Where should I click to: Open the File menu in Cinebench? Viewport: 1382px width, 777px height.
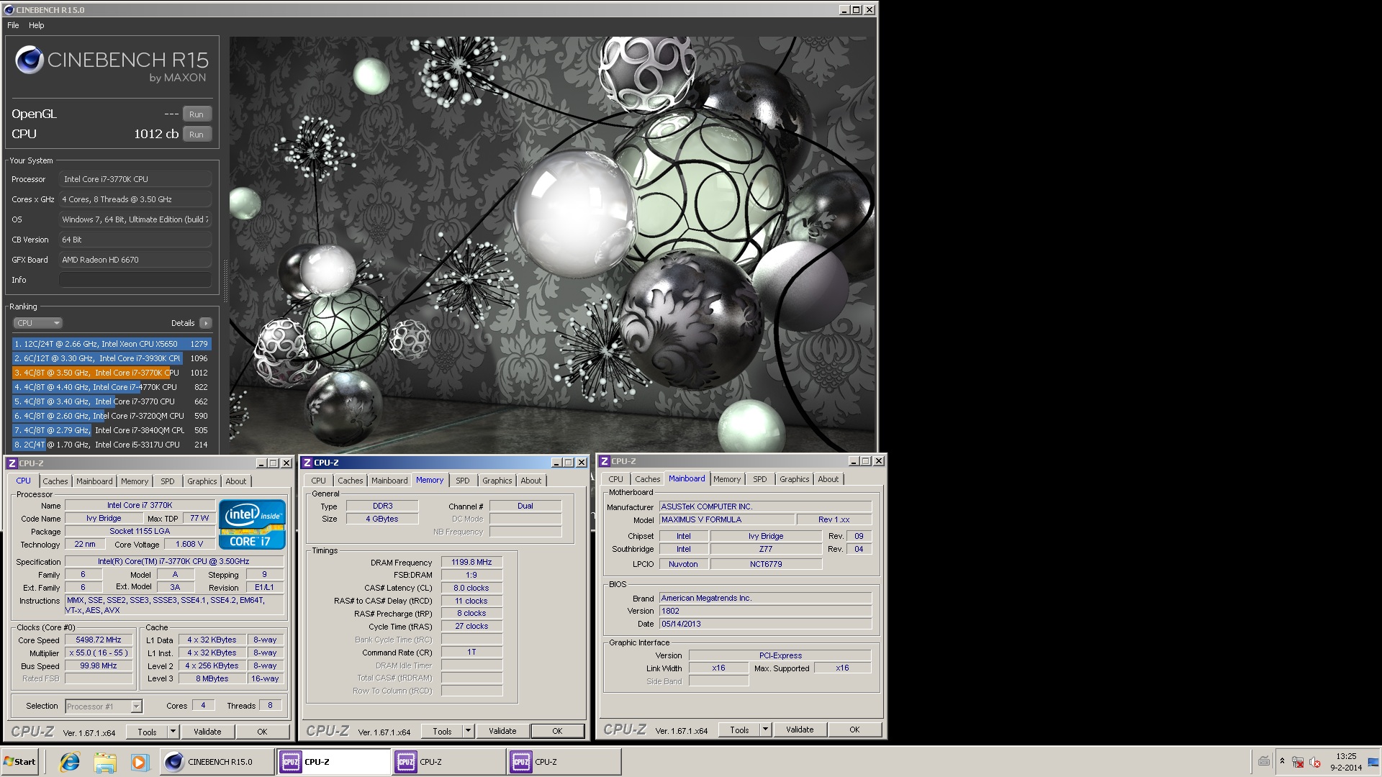click(x=13, y=25)
